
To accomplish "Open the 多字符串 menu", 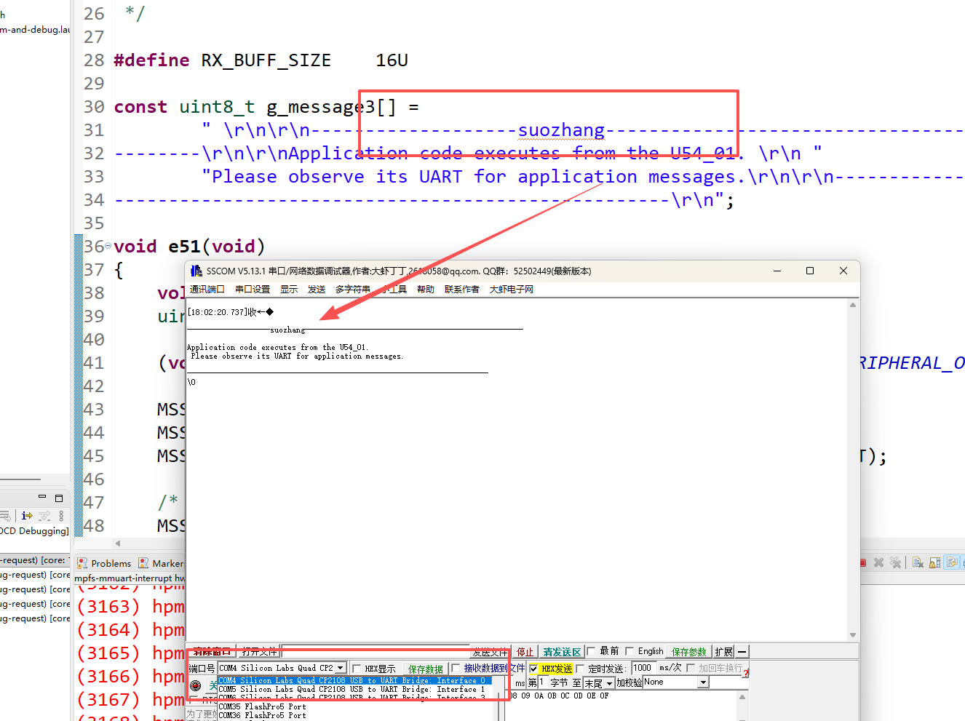I will point(353,289).
